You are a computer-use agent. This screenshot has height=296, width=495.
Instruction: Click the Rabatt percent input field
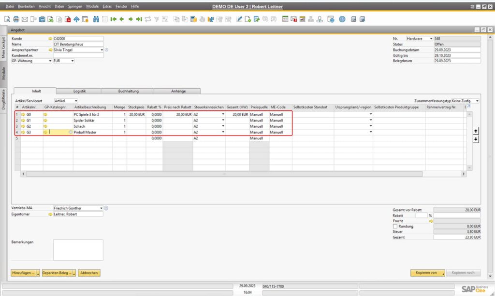pyautogui.click(x=421, y=215)
